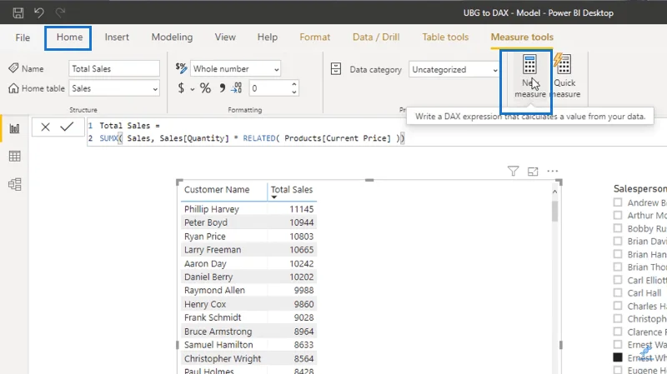Decrease decimal places with down arrow
The height and width of the screenshot is (374, 667).
[294, 92]
